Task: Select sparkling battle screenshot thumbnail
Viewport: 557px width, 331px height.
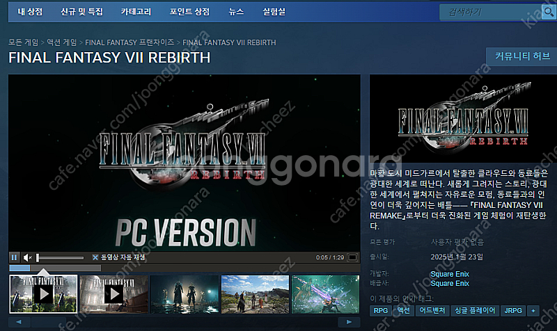Action: coord(325,294)
